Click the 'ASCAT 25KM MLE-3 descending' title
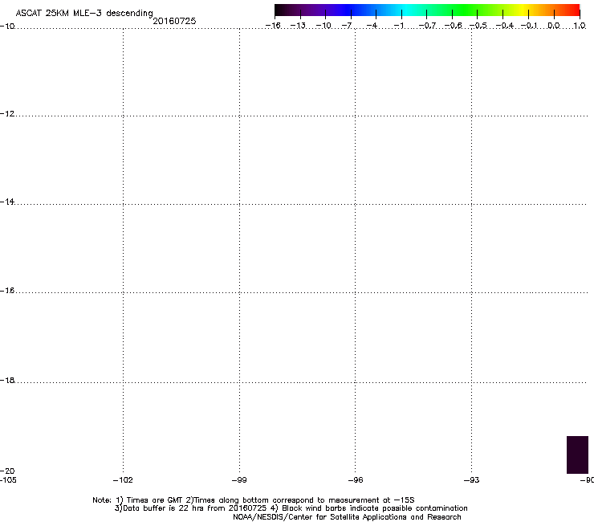 (x=84, y=14)
